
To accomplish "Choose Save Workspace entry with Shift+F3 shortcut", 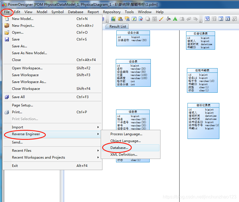I will (x=52, y=75).
